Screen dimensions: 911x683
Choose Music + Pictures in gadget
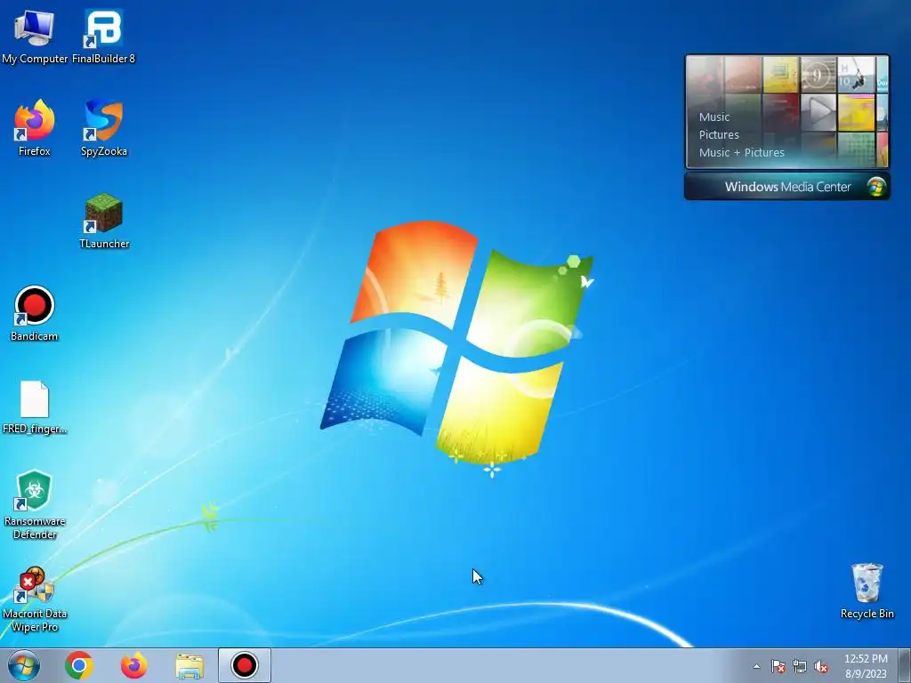tap(741, 153)
